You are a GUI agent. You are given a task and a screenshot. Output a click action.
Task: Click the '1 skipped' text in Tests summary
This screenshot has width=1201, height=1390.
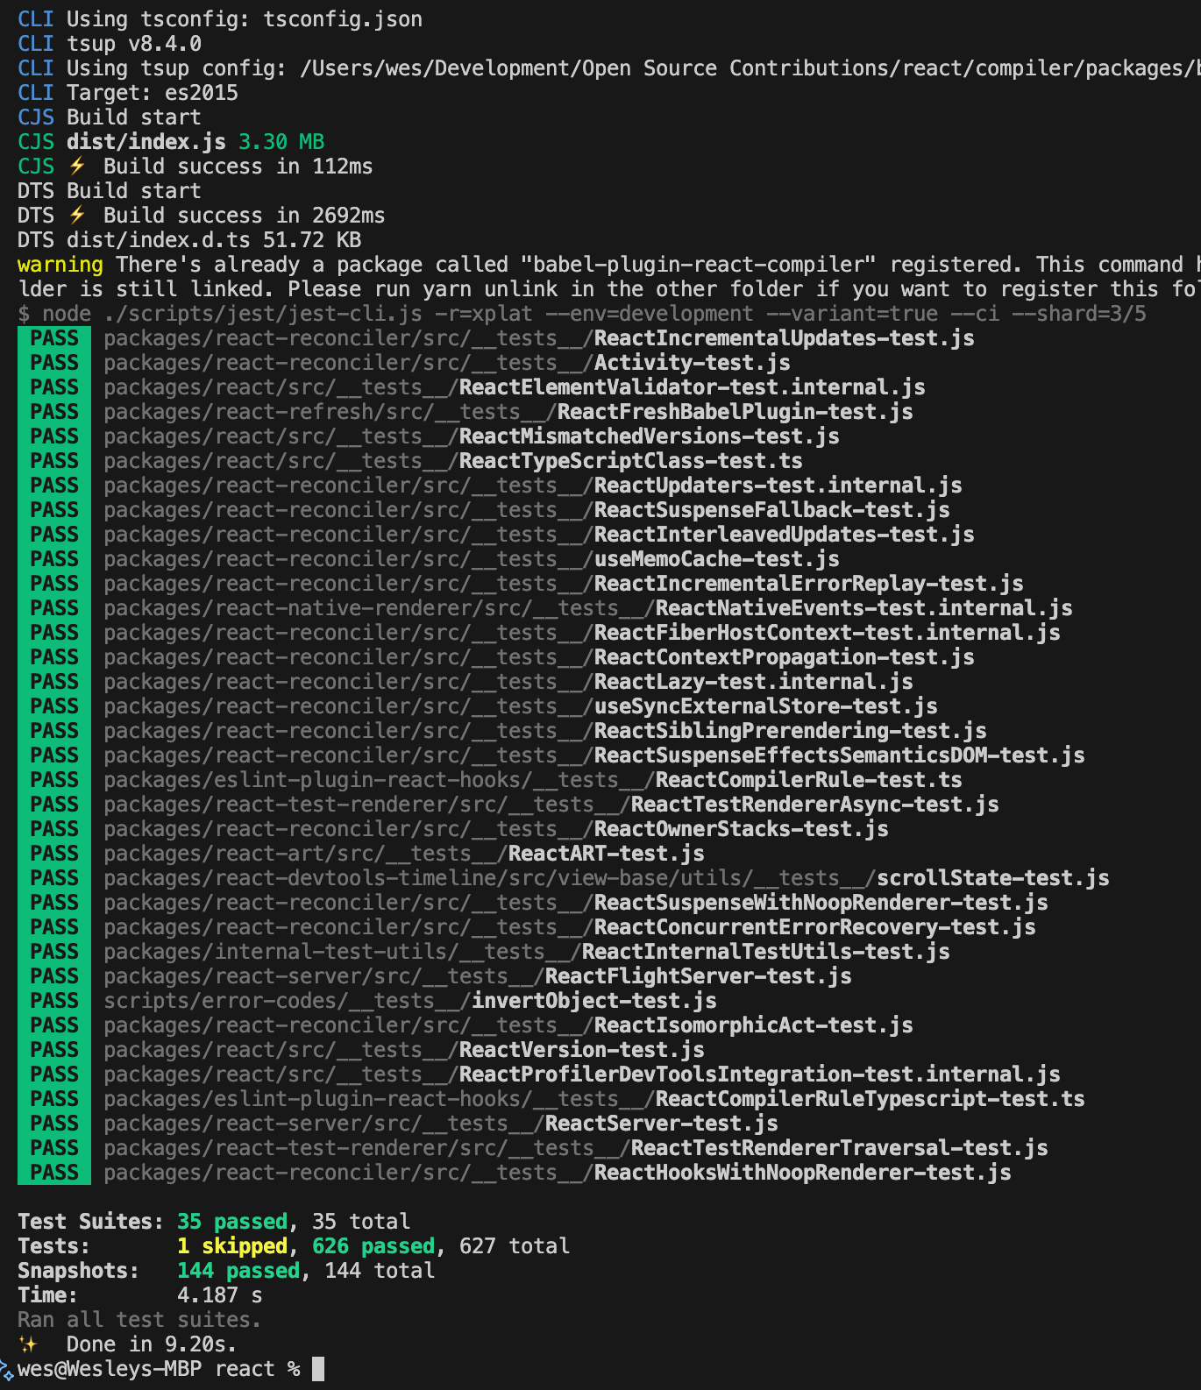coord(232,1246)
